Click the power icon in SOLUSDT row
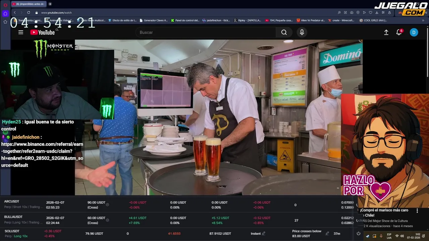429x241 pixels. (359, 234)
